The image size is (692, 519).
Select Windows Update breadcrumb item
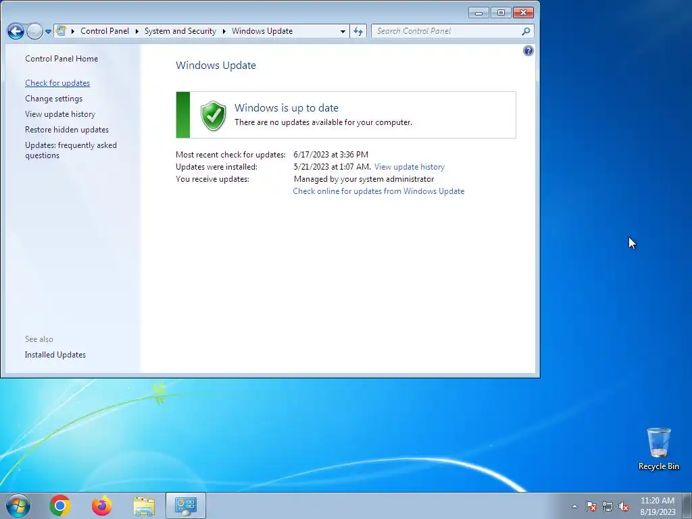point(262,31)
